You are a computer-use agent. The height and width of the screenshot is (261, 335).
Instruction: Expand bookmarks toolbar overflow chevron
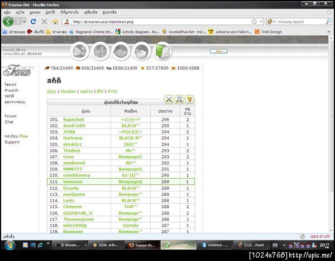[329, 32]
